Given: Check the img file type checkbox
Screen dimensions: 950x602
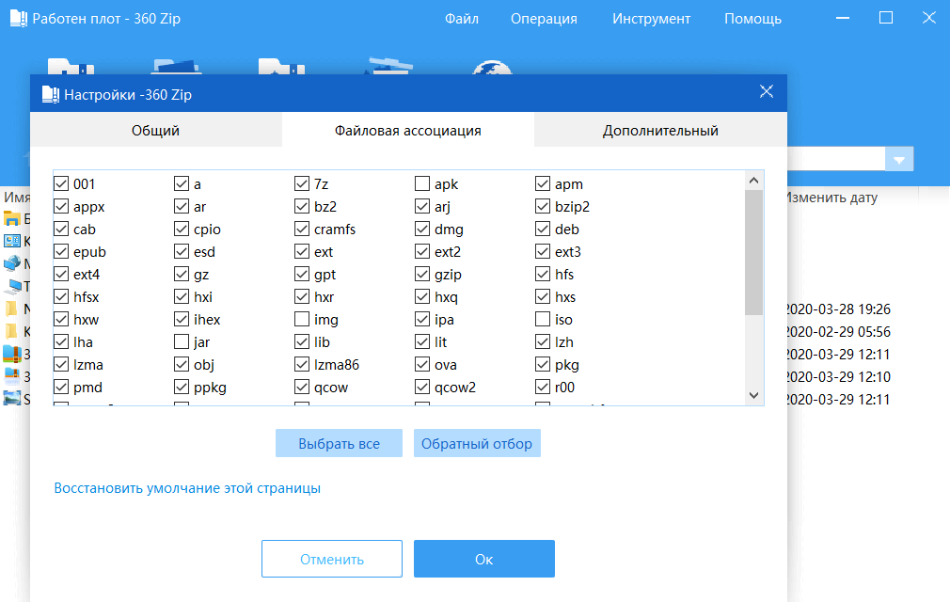Looking at the screenshot, I should pos(302,319).
